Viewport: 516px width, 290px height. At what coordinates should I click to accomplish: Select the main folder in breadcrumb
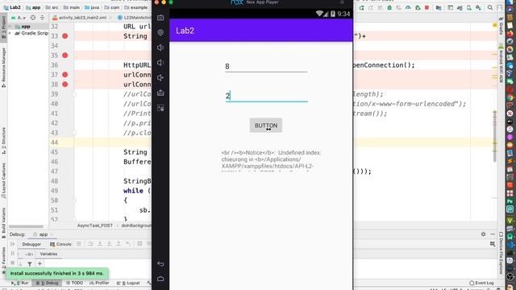[x=72, y=7]
